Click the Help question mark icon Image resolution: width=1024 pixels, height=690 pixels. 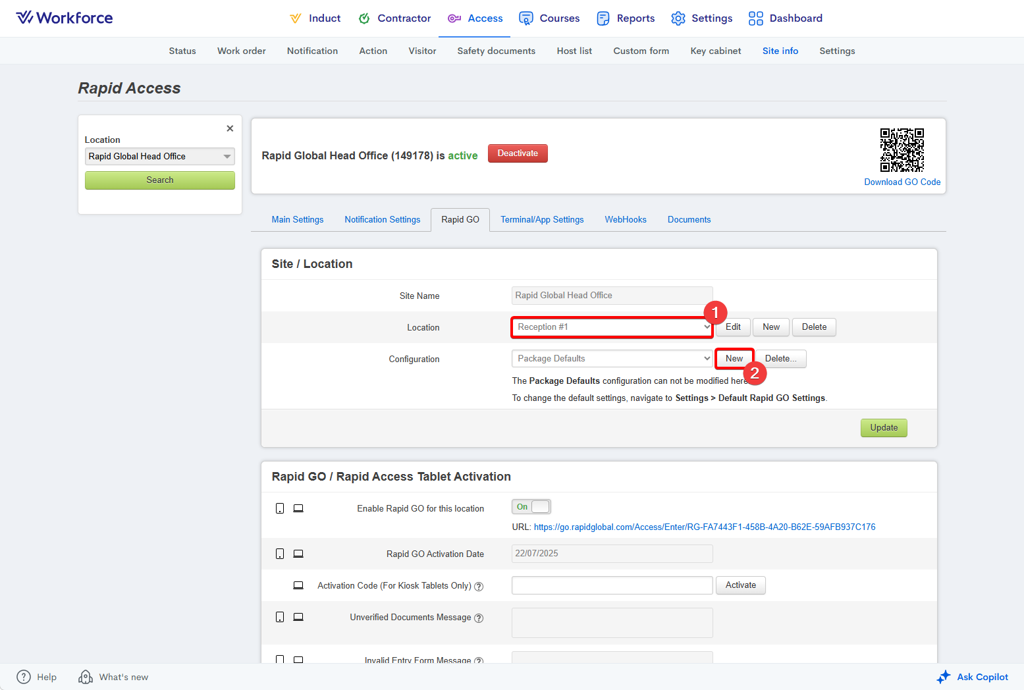tap(24, 677)
